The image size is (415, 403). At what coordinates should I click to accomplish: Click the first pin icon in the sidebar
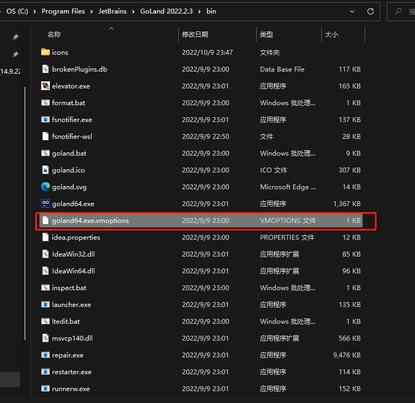pos(16,37)
